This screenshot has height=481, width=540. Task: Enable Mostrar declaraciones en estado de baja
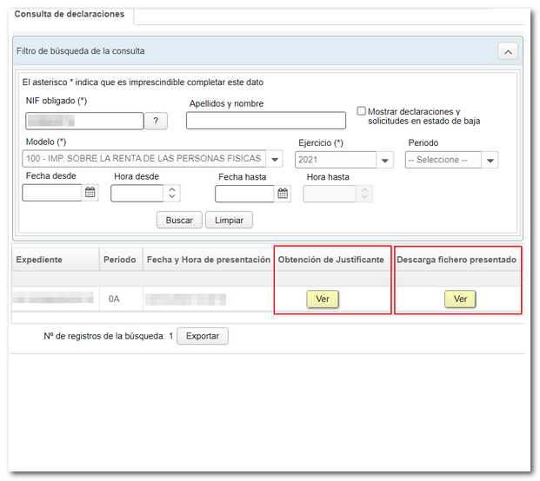362,111
